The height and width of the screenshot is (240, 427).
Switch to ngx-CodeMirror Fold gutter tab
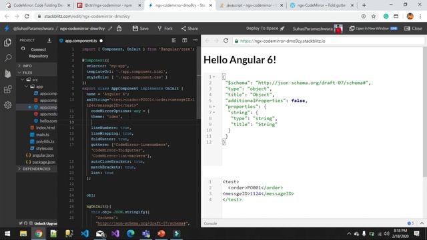(322, 5)
